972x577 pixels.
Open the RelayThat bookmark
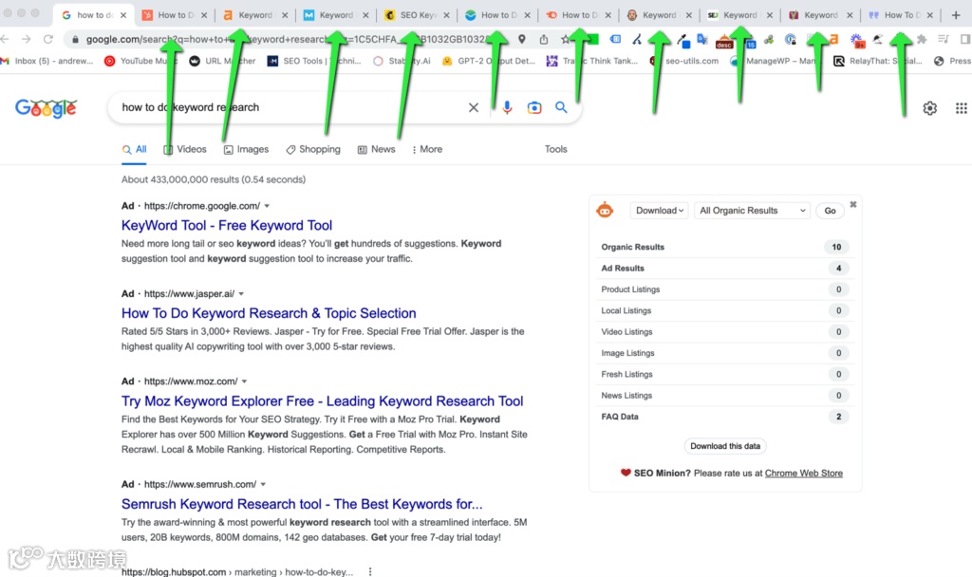click(878, 61)
